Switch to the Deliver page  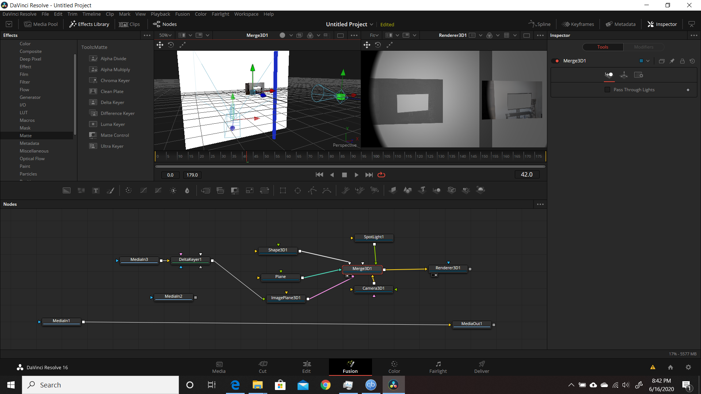pyautogui.click(x=482, y=367)
